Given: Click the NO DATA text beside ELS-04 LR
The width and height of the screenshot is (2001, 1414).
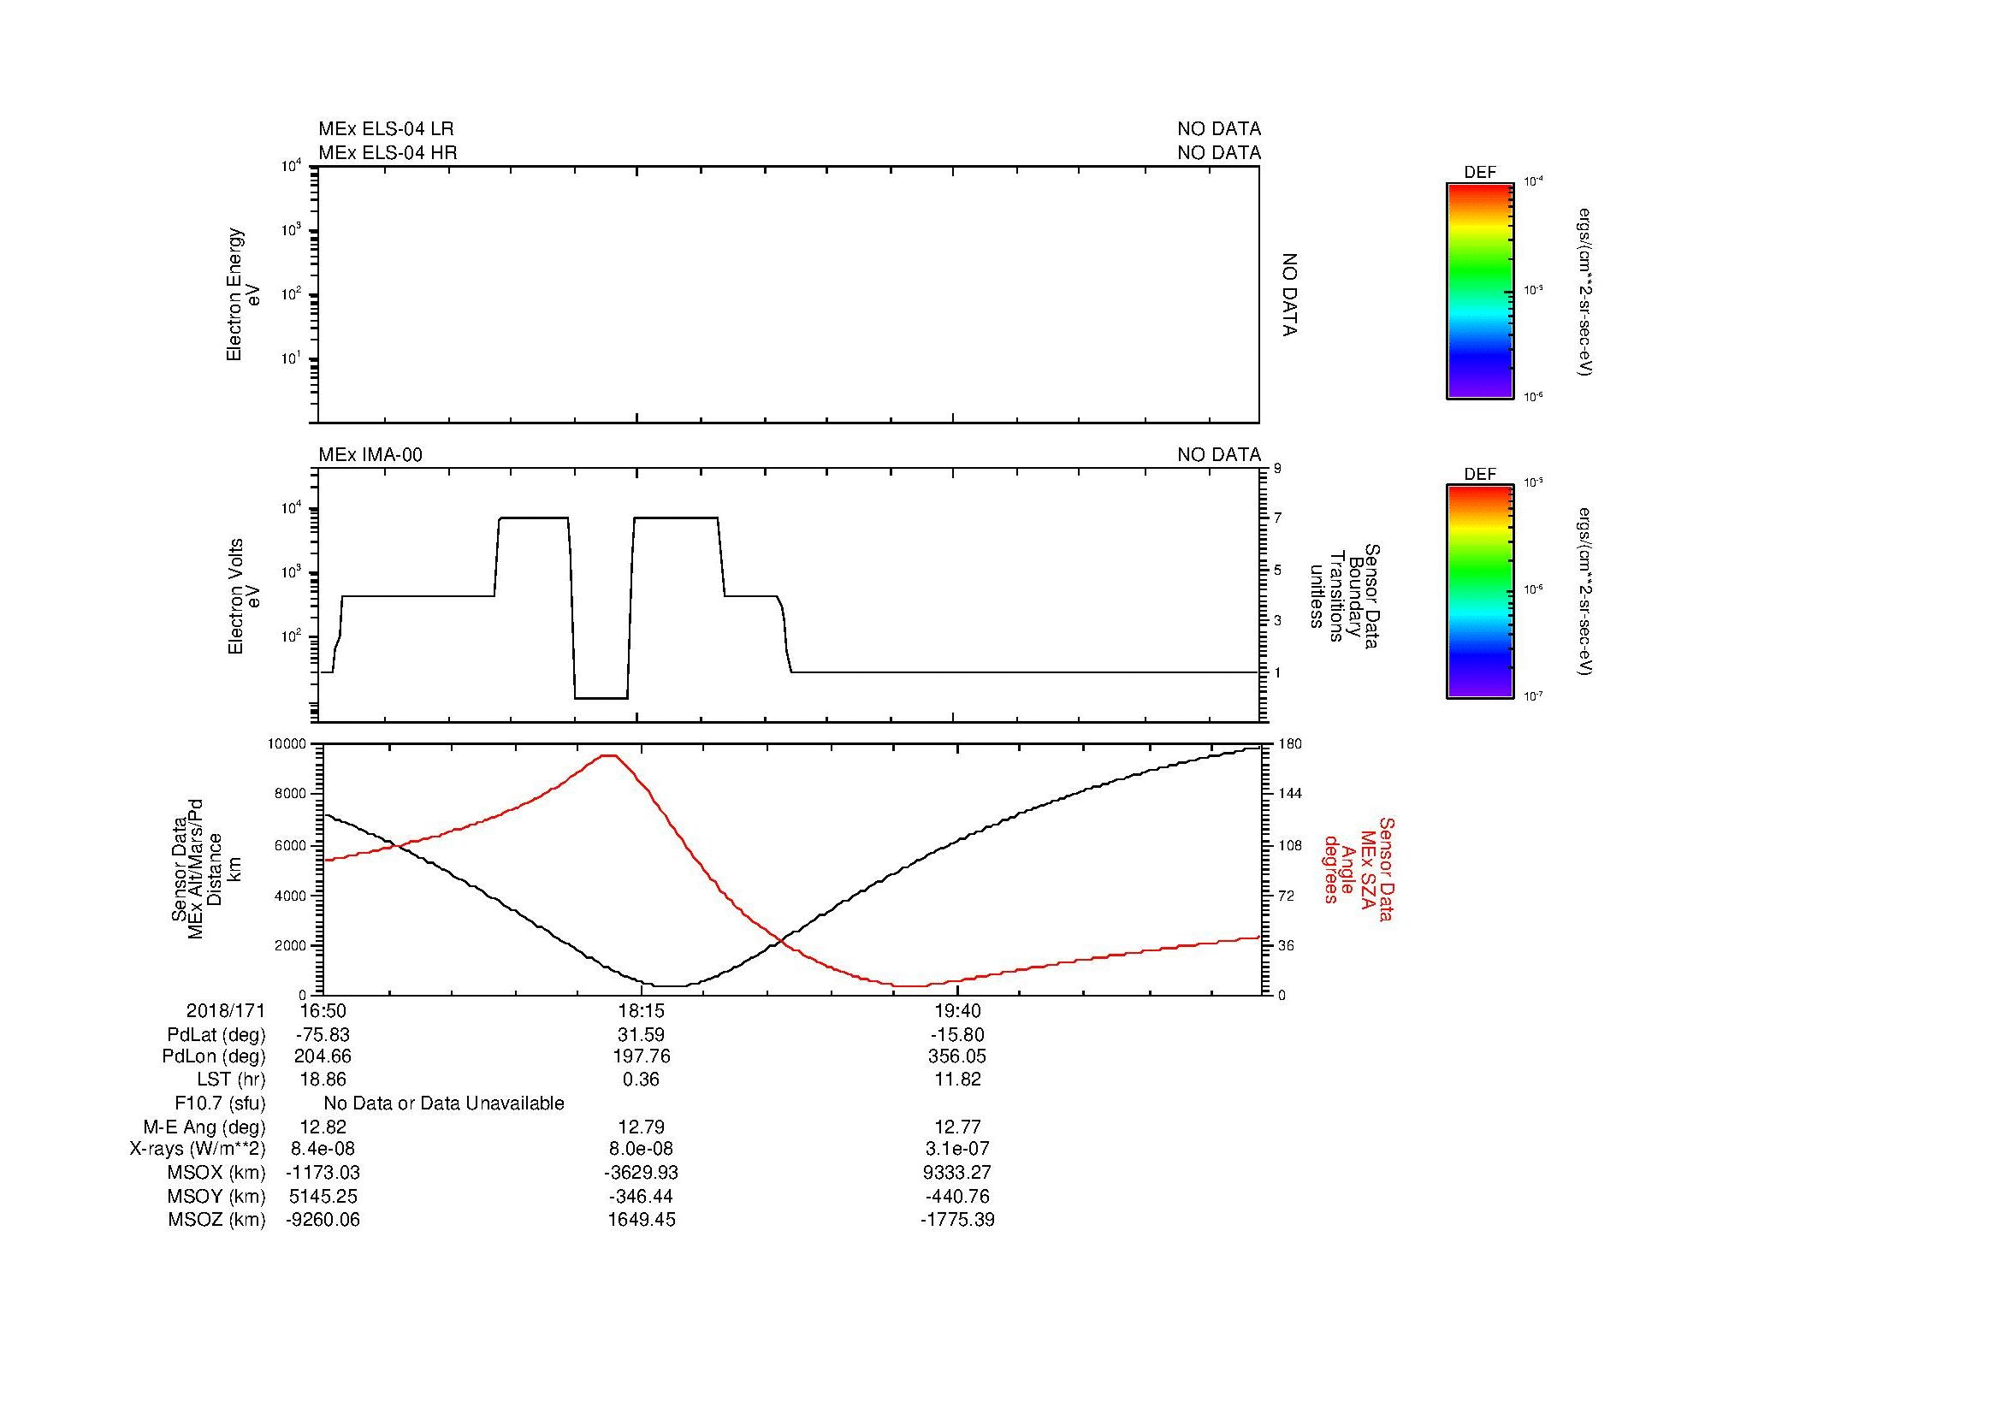Looking at the screenshot, I should pyautogui.click(x=1219, y=129).
